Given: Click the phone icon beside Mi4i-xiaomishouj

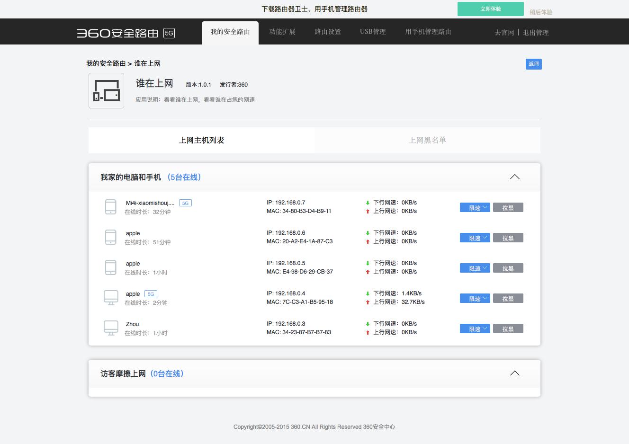Looking at the screenshot, I should (110, 207).
